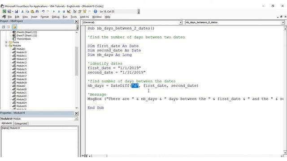Open the View menu

click(25, 17)
